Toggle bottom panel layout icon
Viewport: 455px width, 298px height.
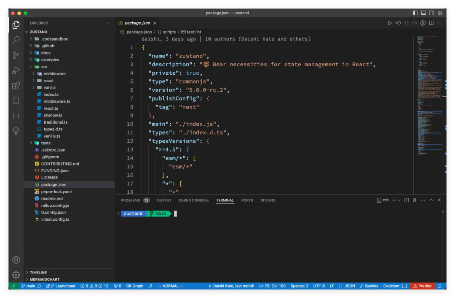423,13
